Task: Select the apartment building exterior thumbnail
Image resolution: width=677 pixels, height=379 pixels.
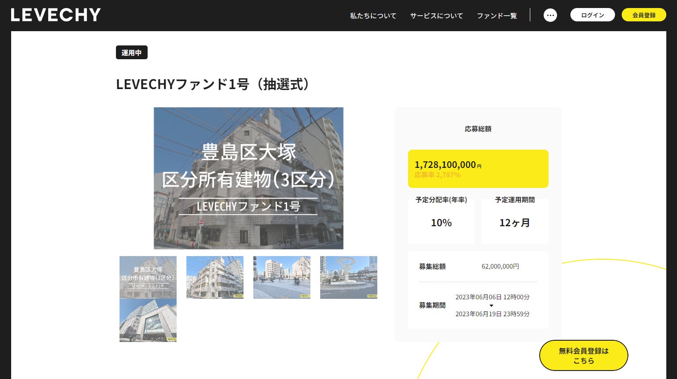Action: (x=215, y=277)
